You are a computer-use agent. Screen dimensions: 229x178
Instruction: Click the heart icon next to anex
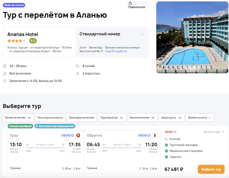click(x=175, y=132)
